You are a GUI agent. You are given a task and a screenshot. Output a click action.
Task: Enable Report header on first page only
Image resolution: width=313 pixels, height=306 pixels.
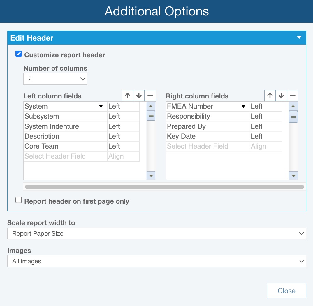point(19,200)
